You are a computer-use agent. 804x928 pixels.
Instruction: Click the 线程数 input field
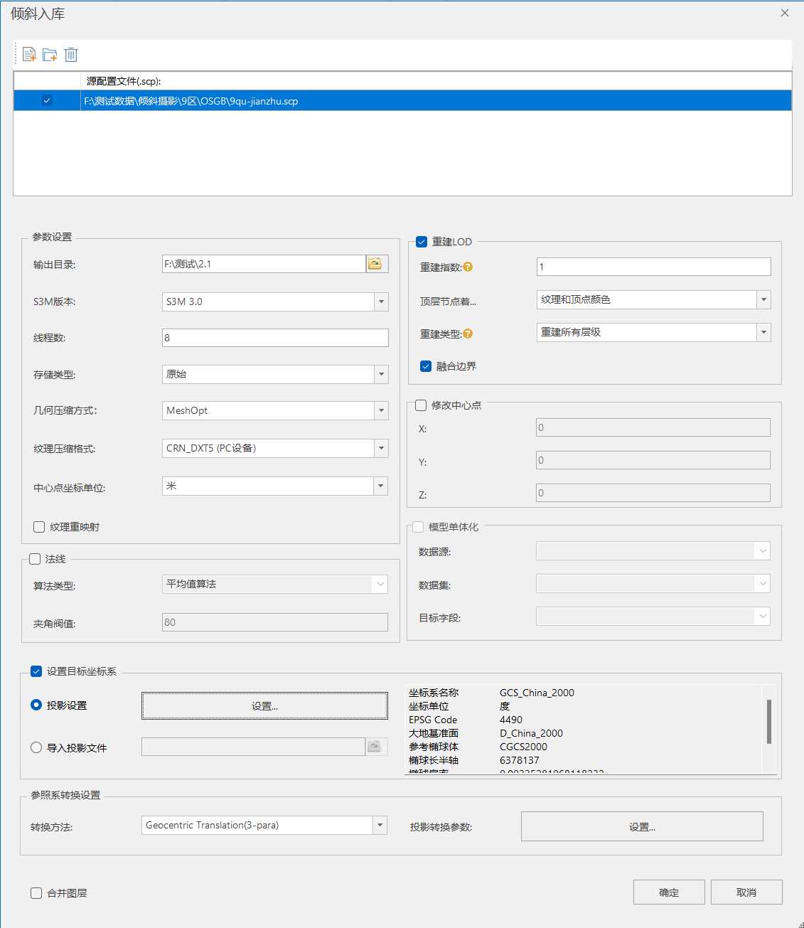click(x=275, y=338)
